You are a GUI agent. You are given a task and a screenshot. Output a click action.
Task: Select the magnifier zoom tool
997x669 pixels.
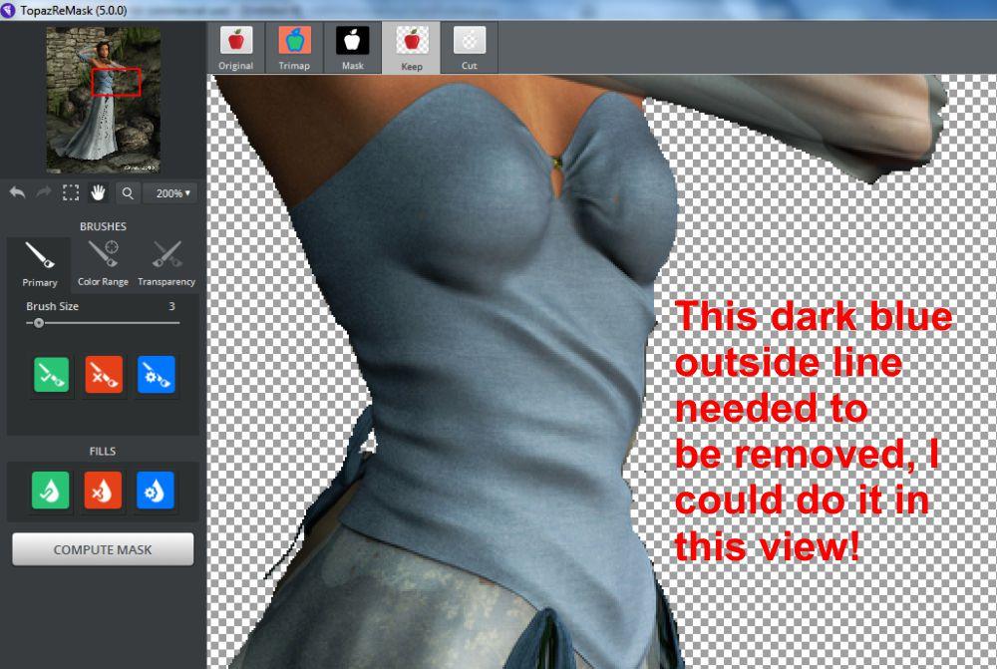coord(128,193)
